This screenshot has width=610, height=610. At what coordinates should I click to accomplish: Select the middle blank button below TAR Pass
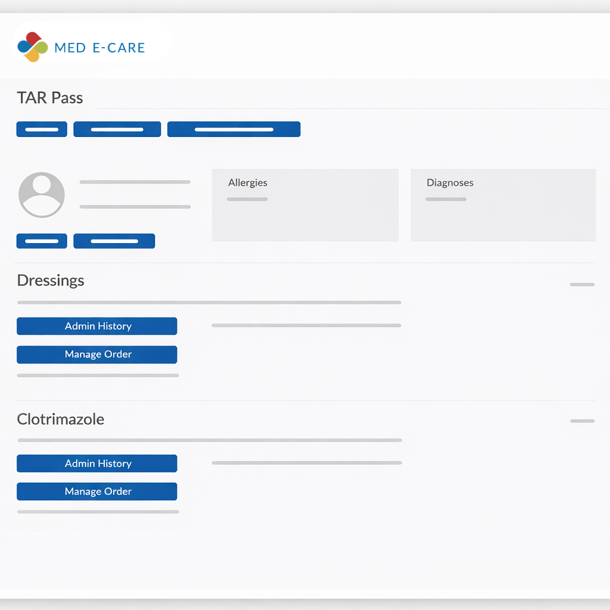(117, 129)
